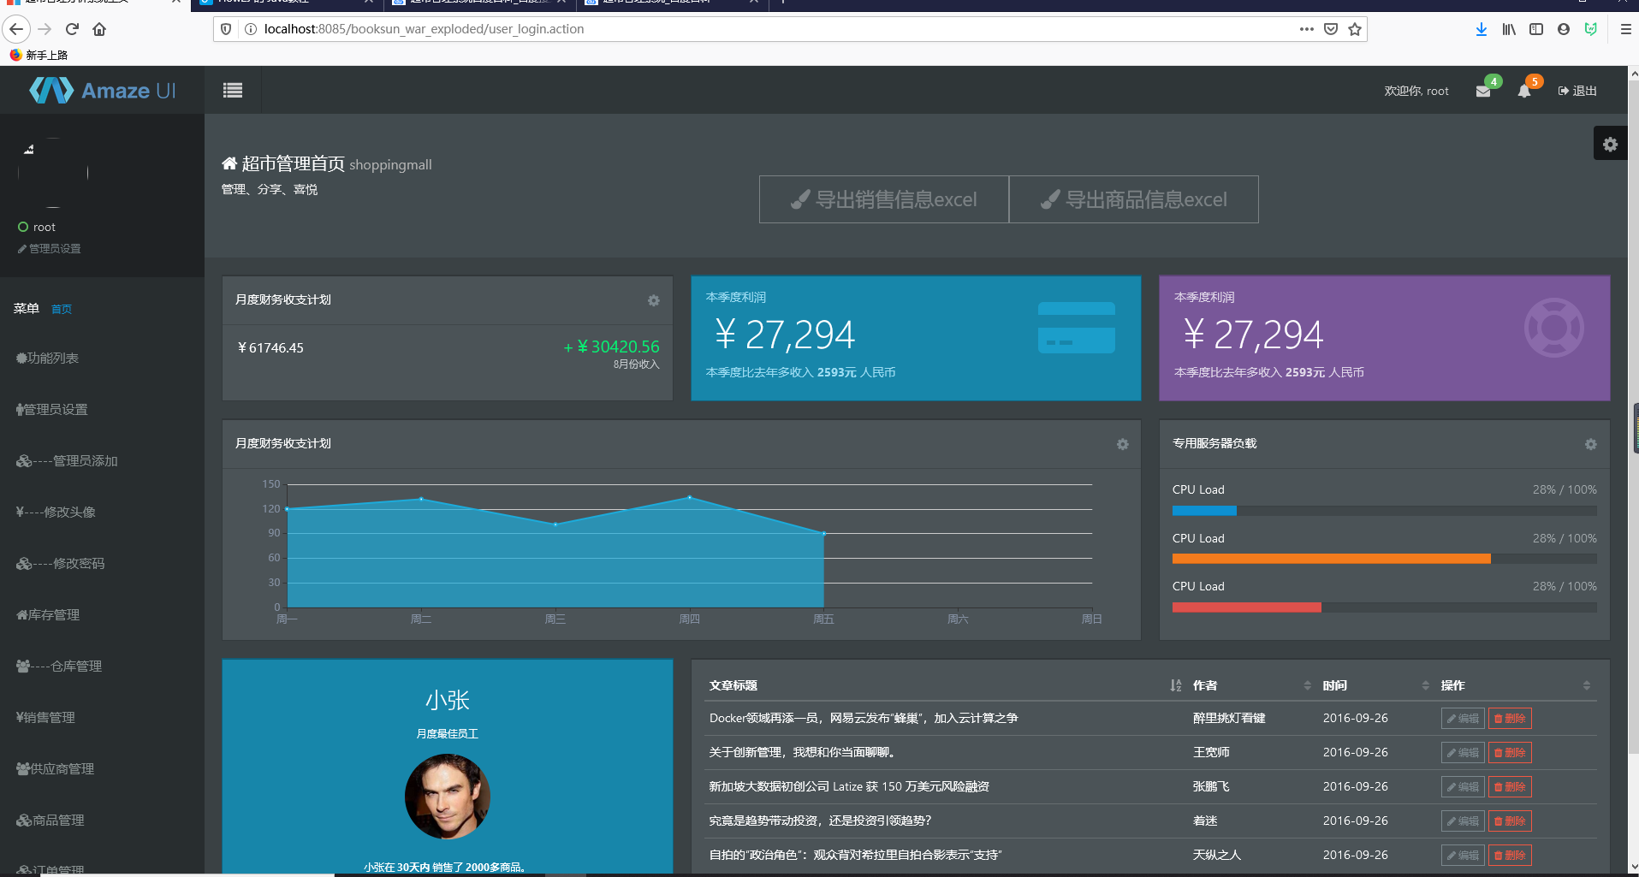Click 删除 for 关于创新管理 row
Screen dimensions: 1639x877
pos(1510,753)
